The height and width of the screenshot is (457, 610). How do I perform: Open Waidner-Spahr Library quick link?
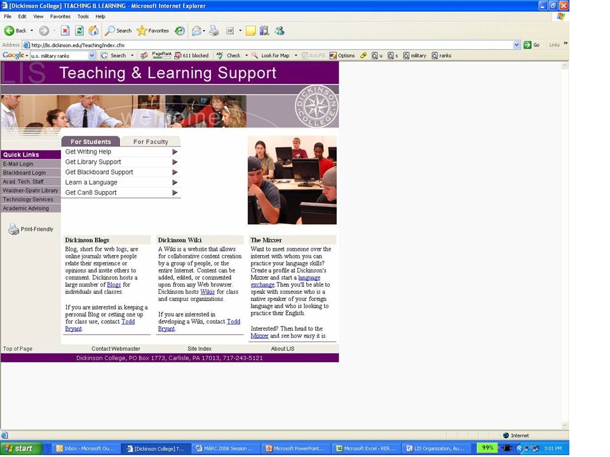tap(30, 190)
